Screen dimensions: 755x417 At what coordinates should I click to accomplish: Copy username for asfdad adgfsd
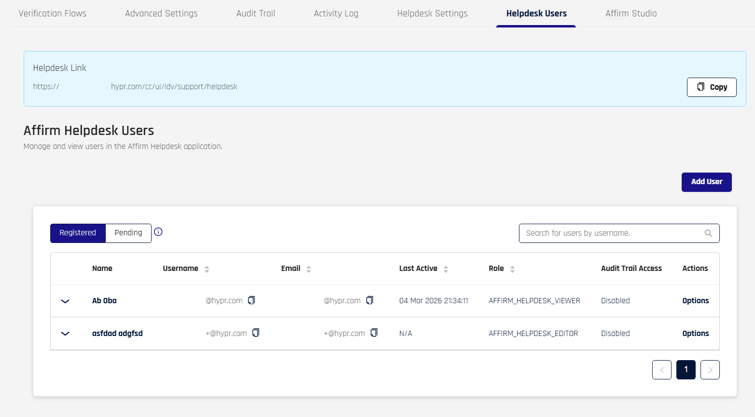coord(256,333)
